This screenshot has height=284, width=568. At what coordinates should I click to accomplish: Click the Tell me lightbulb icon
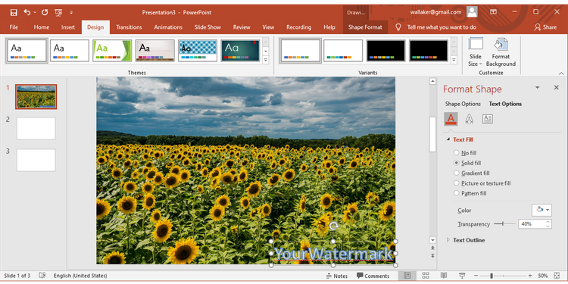click(398, 27)
